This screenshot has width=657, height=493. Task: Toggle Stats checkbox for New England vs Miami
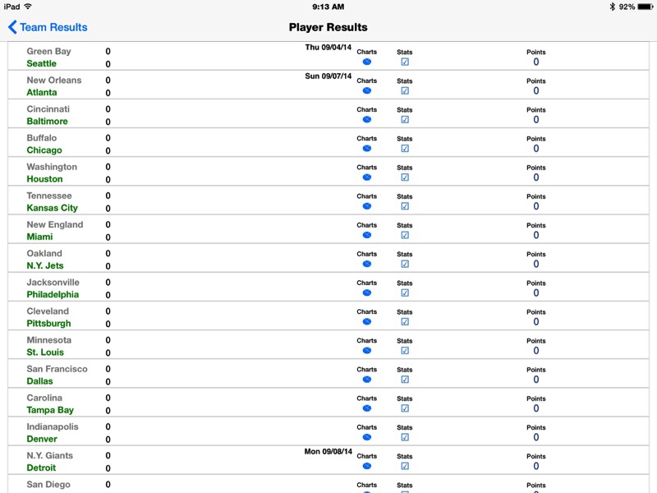point(405,235)
